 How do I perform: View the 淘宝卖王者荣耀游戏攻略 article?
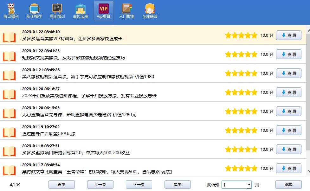[x=289, y=168]
